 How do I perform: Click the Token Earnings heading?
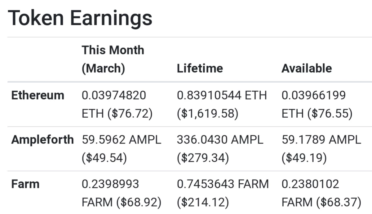(80, 18)
